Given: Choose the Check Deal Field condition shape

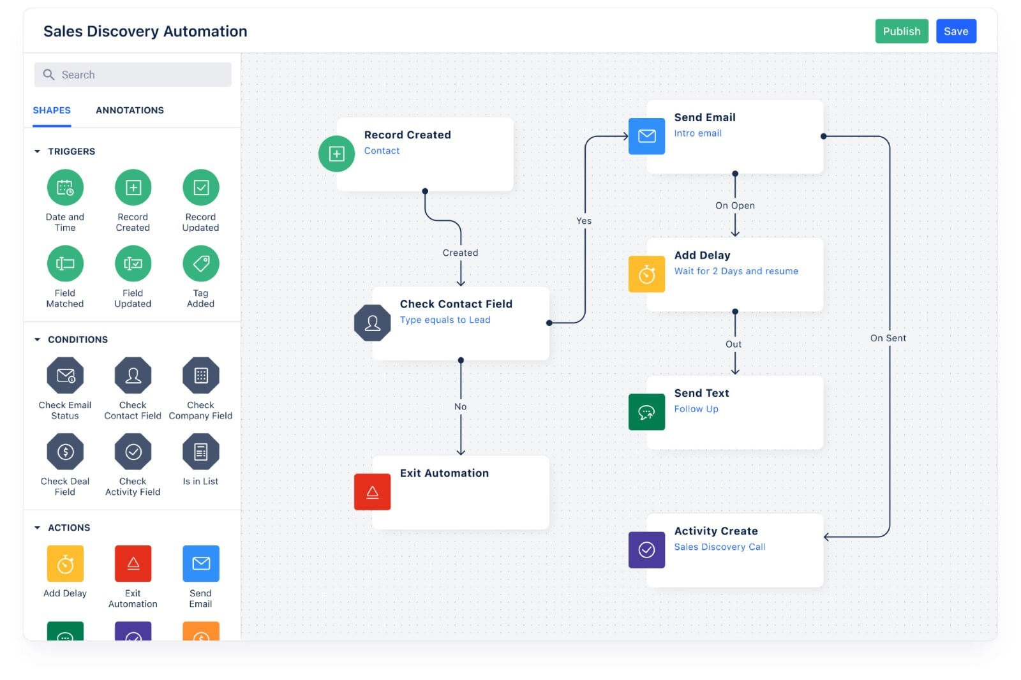Looking at the screenshot, I should pos(65,452).
